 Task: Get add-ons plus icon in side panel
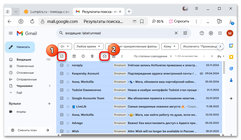coord(231,98)
